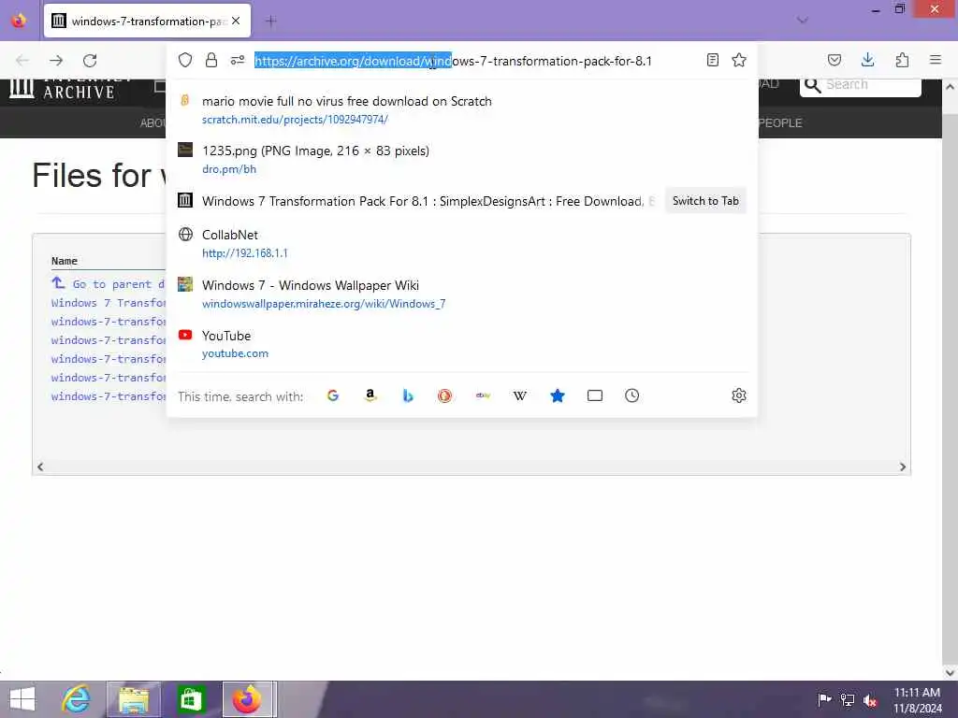The width and height of the screenshot is (958, 718).
Task: Search this time with Bing
Action: tap(408, 395)
